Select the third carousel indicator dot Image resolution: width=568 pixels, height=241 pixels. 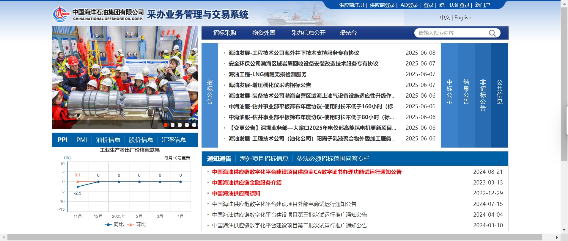tap(180, 125)
